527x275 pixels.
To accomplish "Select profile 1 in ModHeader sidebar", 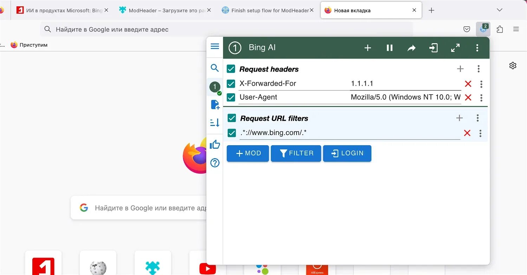I will click(215, 87).
